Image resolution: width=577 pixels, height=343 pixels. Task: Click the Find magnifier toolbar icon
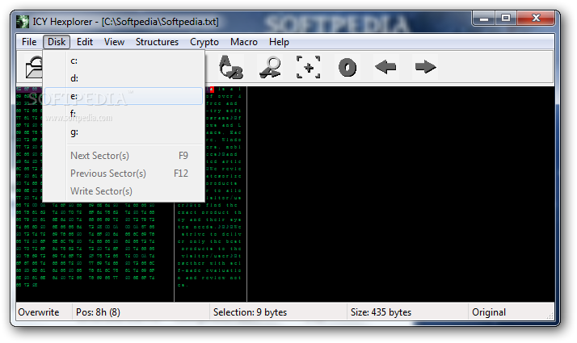click(x=270, y=67)
